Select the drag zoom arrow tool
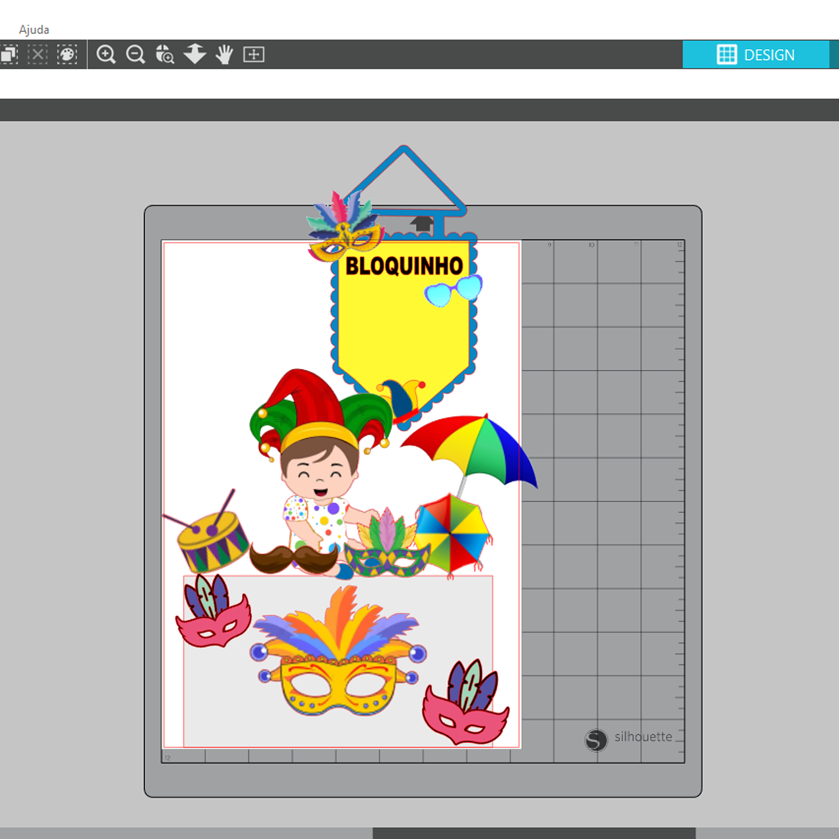The image size is (839, 839). 195,55
